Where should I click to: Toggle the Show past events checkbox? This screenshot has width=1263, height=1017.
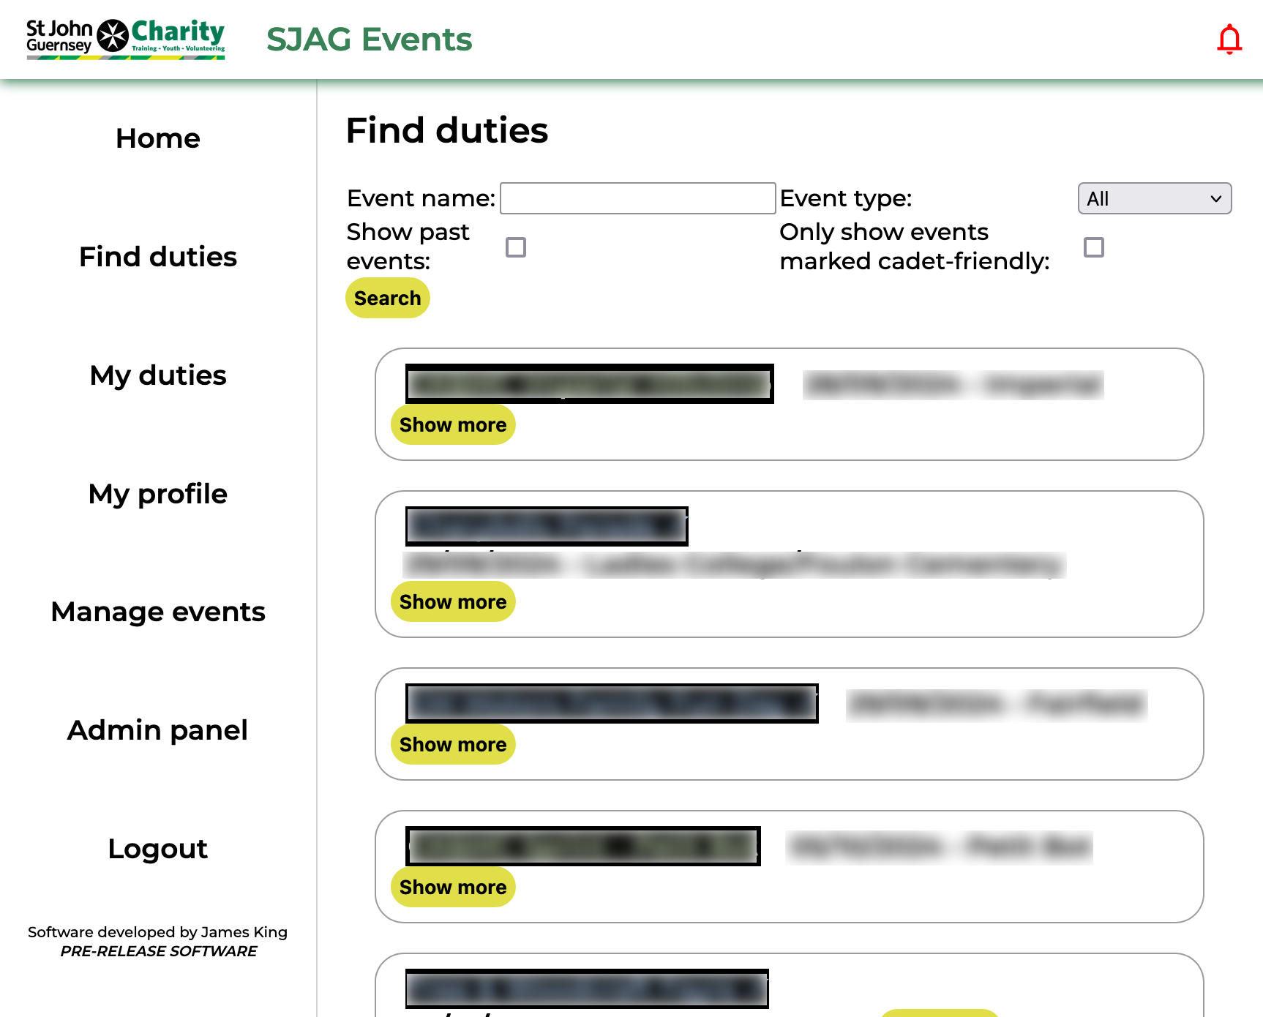point(516,247)
